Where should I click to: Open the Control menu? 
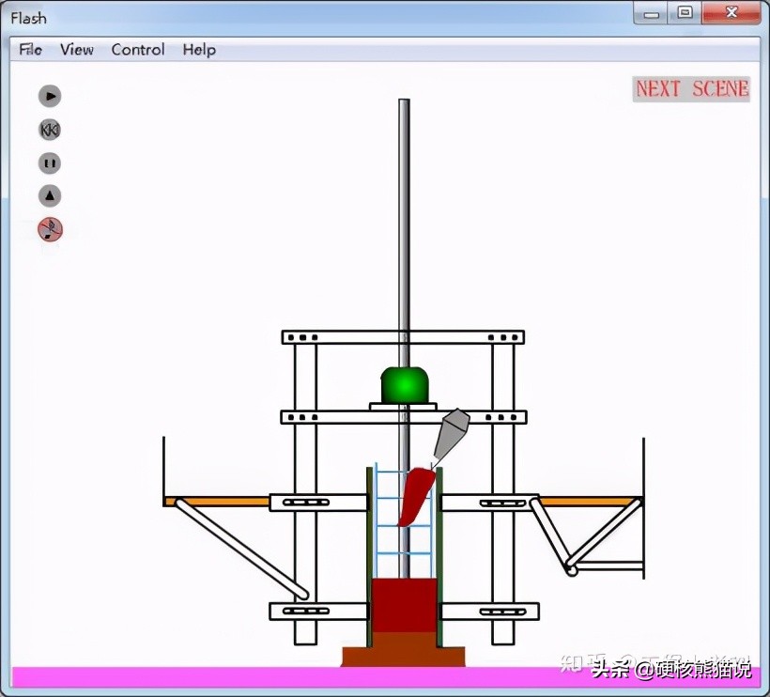click(138, 50)
